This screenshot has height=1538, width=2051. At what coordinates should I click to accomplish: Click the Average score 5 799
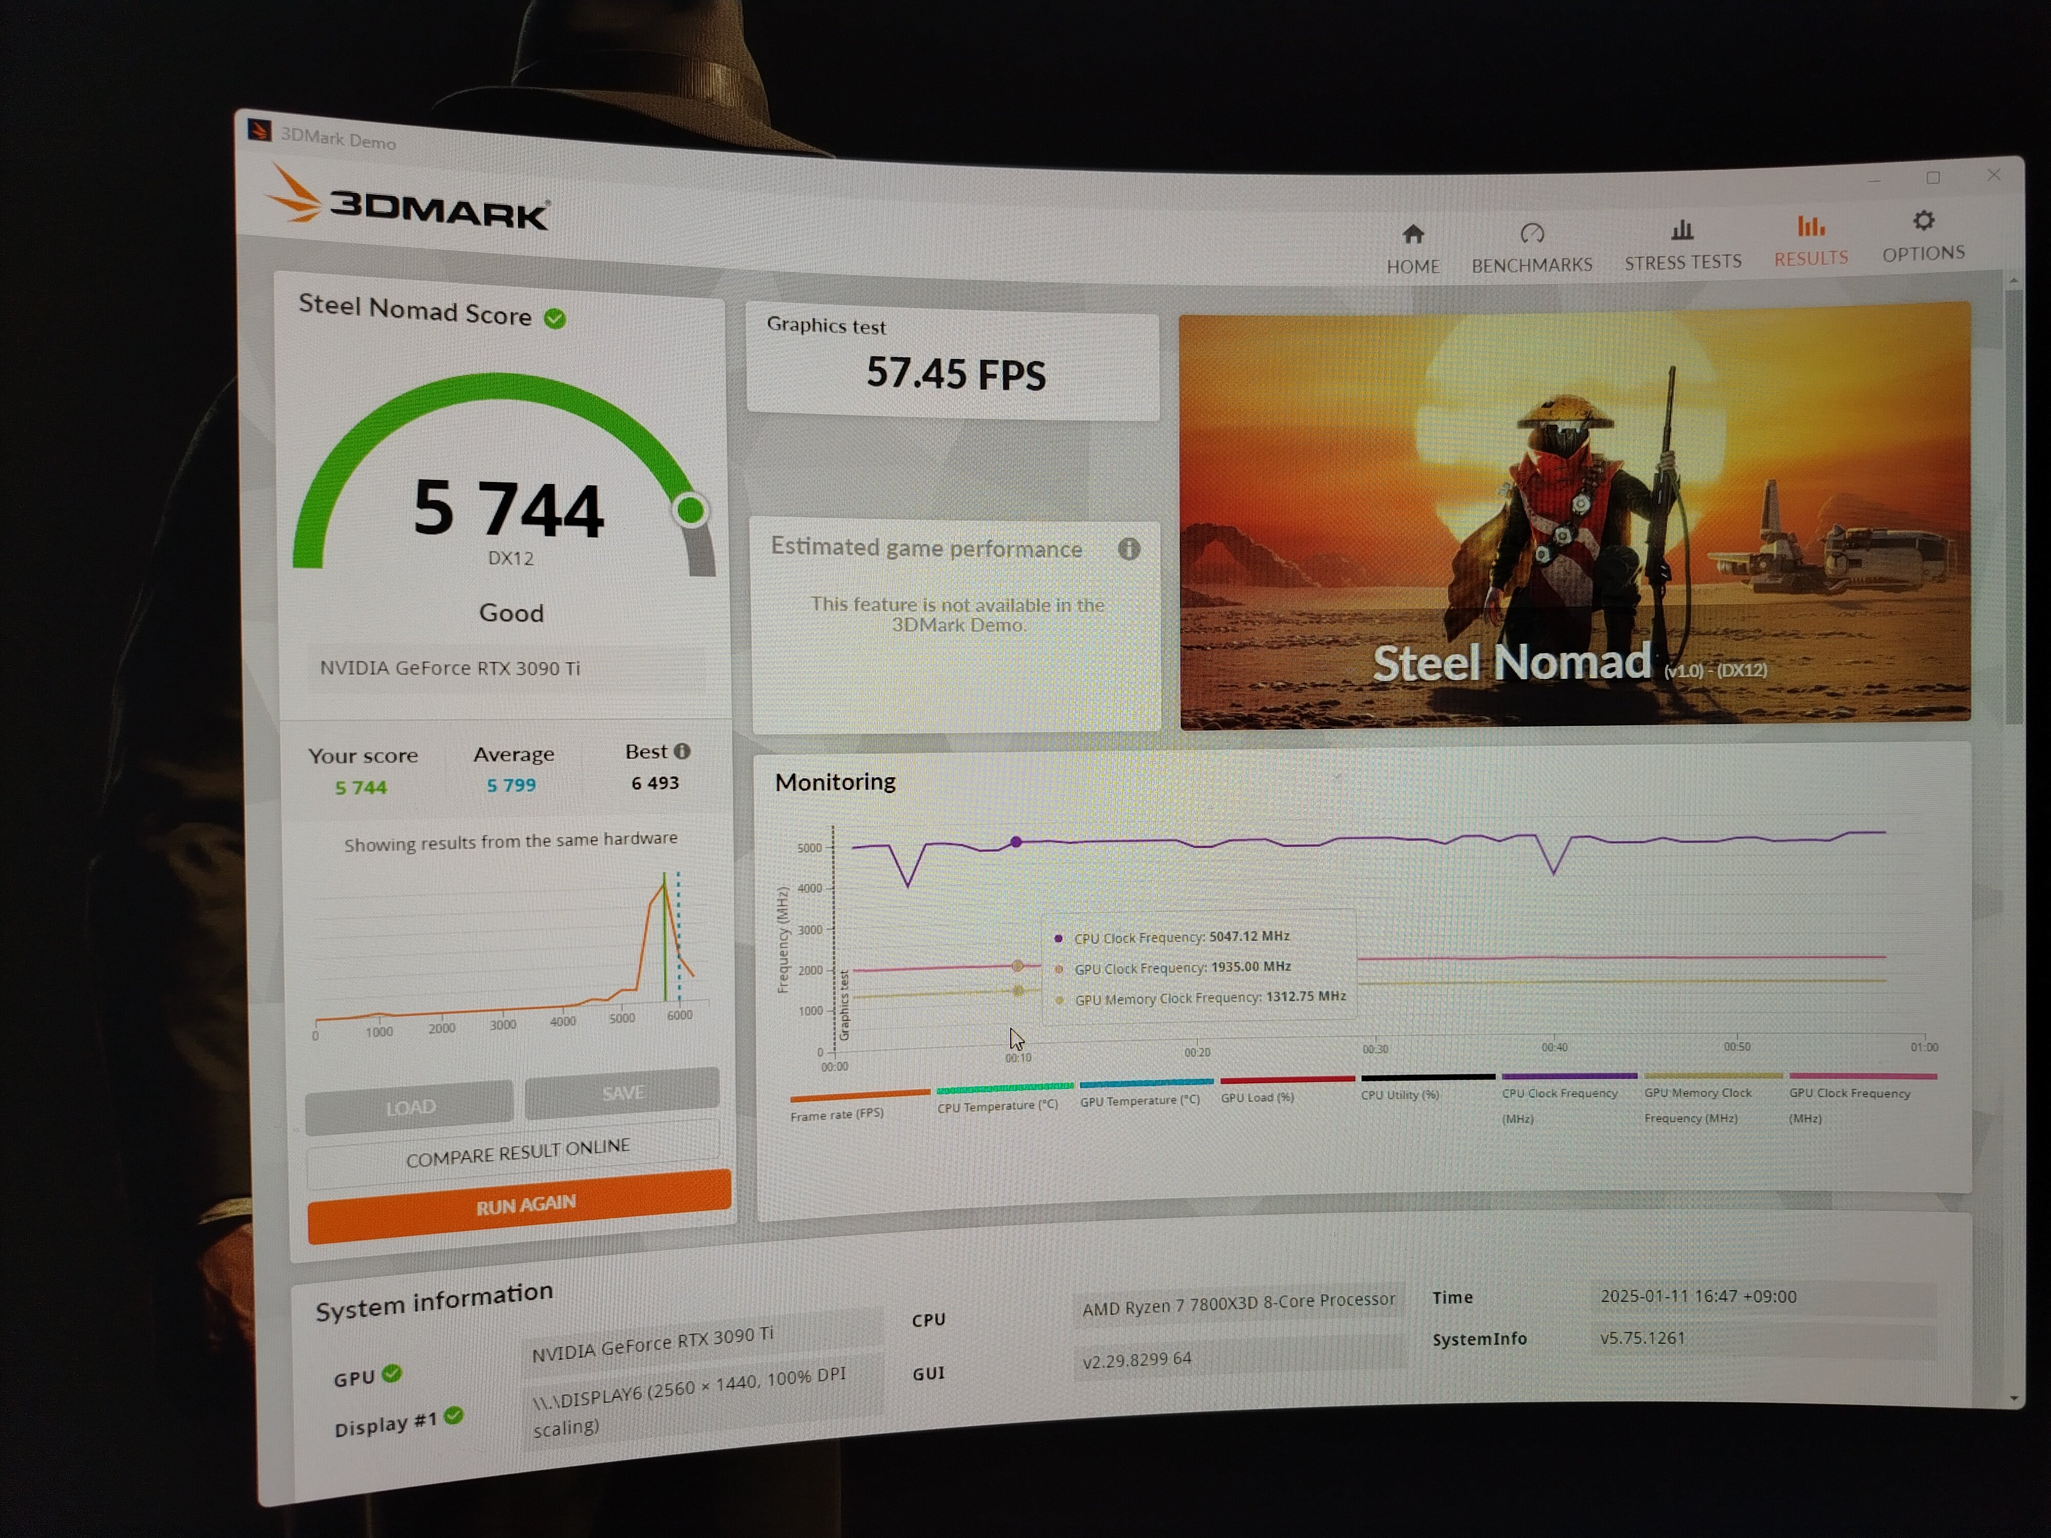pyautogui.click(x=512, y=785)
